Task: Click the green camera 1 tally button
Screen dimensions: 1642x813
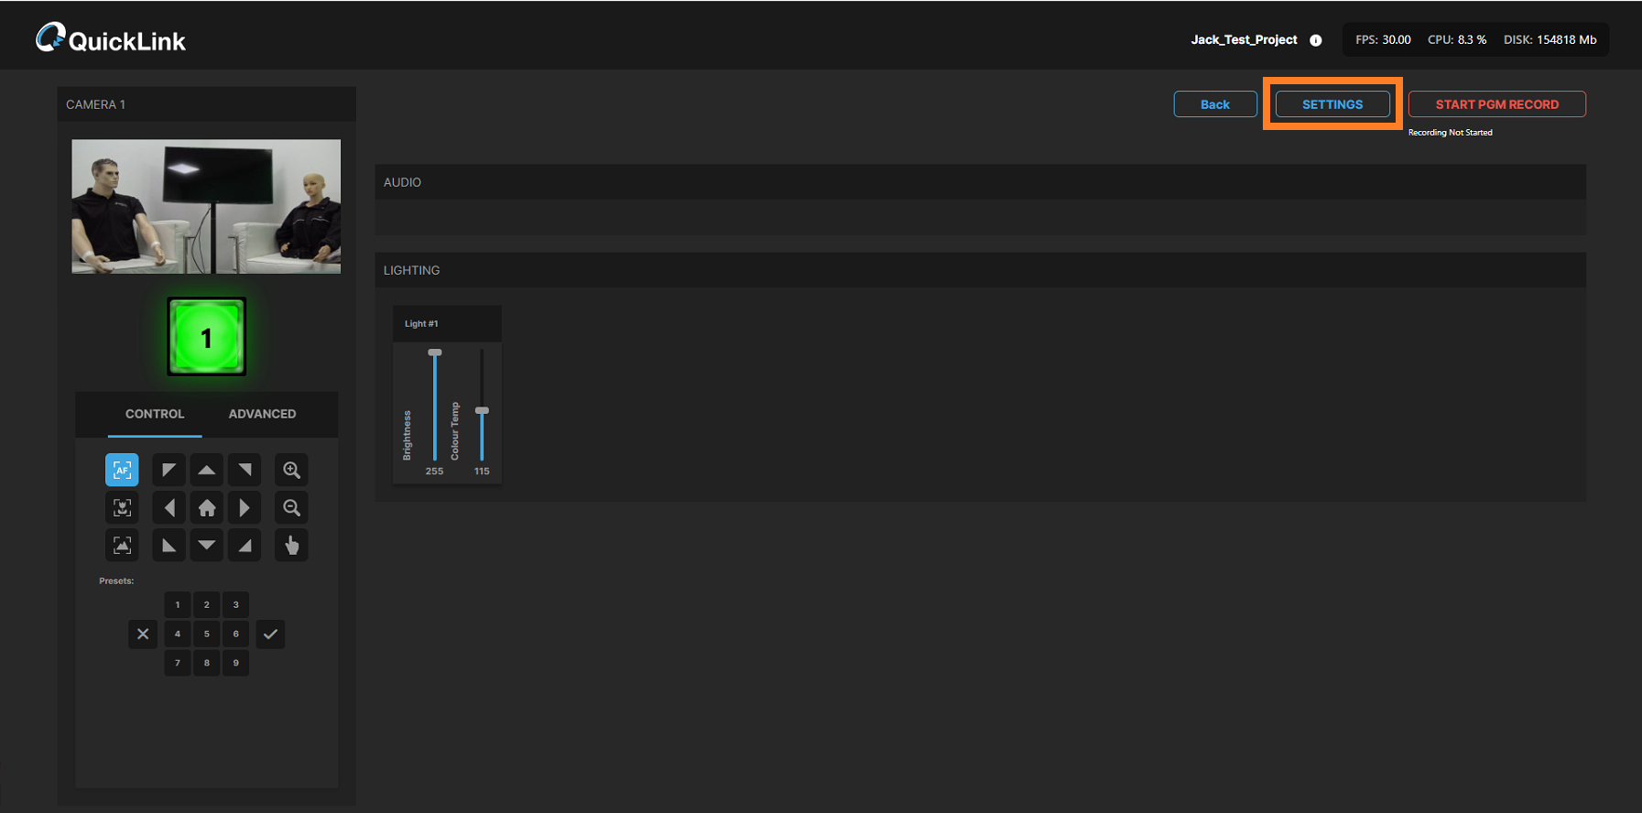Action: pyautogui.click(x=206, y=336)
